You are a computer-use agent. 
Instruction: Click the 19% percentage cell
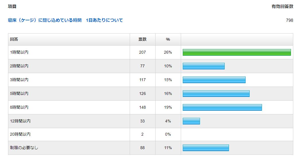click(x=168, y=107)
